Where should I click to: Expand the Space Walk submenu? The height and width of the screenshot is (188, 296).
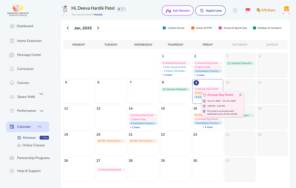click(x=41, y=94)
